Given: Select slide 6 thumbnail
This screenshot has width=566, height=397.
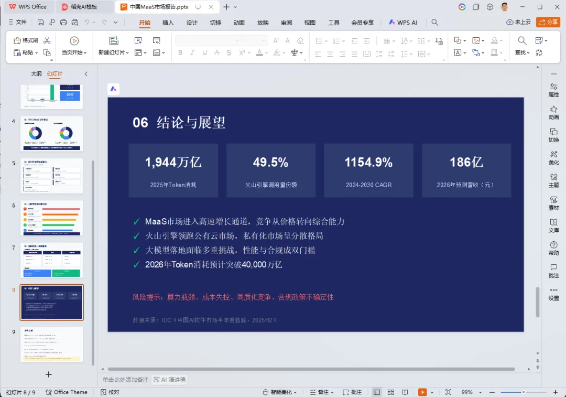Looking at the screenshot, I should (x=51, y=218).
